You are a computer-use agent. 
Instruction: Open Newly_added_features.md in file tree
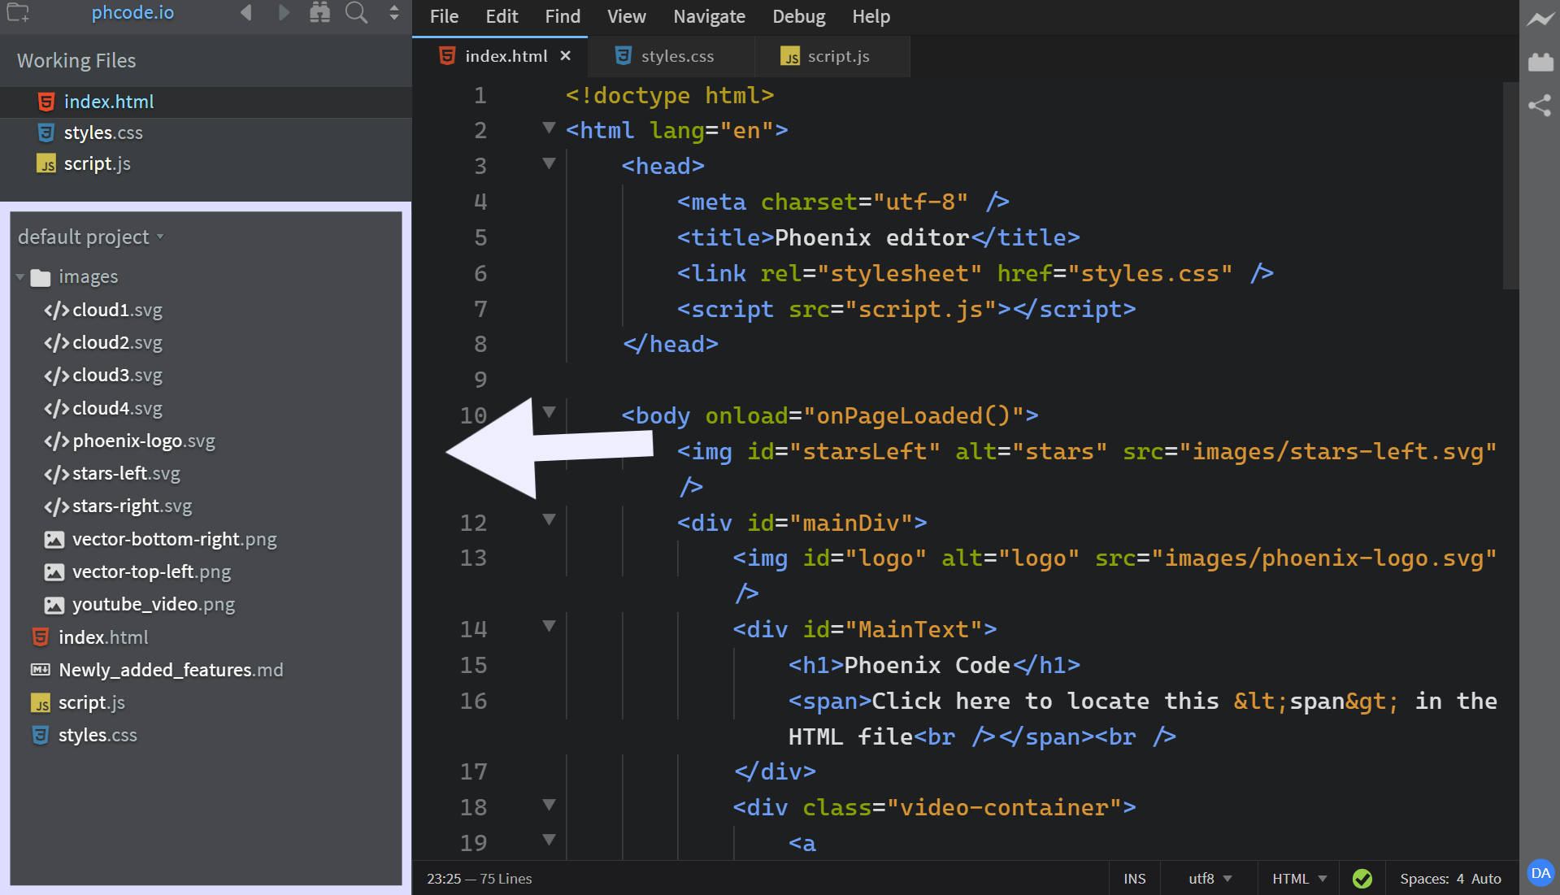point(171,670)
